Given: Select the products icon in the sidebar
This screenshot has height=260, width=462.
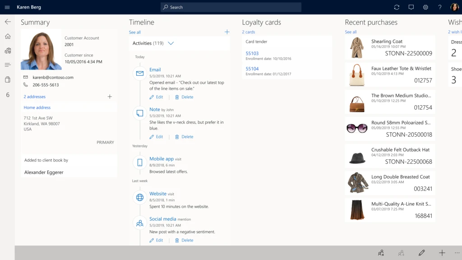Looking at the screenshot, I should 8,51.
